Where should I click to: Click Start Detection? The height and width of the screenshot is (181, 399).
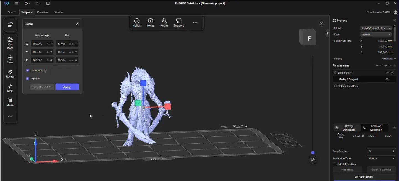[364, 177]
